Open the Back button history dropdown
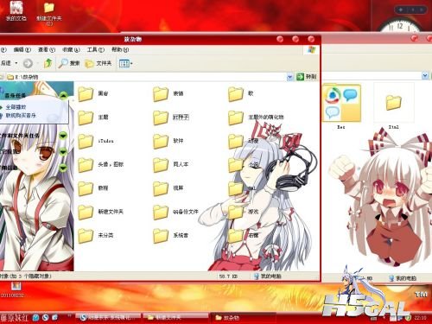 [x=16, y=63]
